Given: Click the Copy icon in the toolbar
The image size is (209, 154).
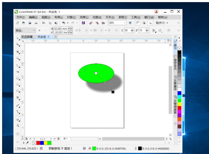Looking at the screenshot, I should [50, 23].
